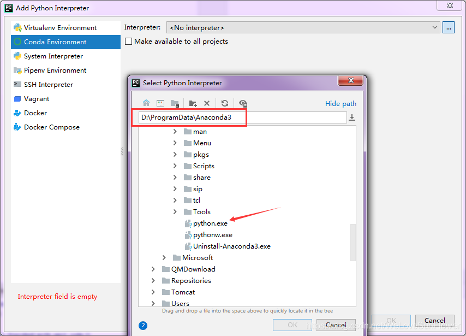
Task: Refresh the file tree
Action: click(x=225, y=103)
